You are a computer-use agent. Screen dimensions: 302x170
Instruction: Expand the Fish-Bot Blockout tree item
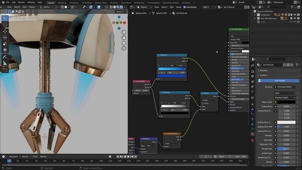click(255, 18)
